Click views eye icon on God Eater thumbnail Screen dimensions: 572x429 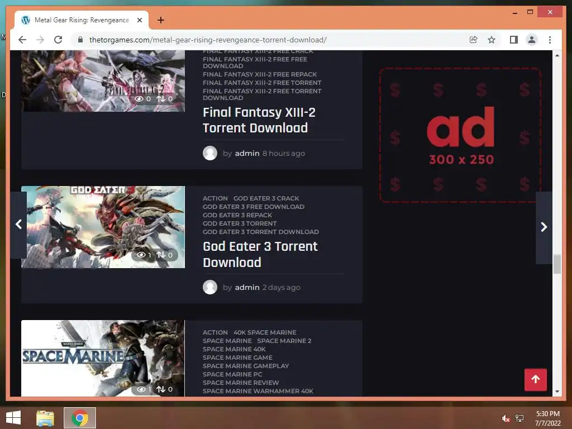click(141, 255)
